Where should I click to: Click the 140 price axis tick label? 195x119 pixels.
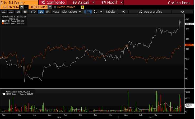[x=187, y=19]
